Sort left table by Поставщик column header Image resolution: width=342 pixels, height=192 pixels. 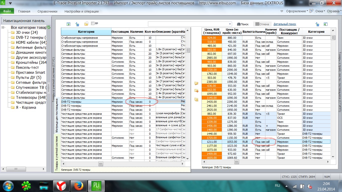(120, 32)
